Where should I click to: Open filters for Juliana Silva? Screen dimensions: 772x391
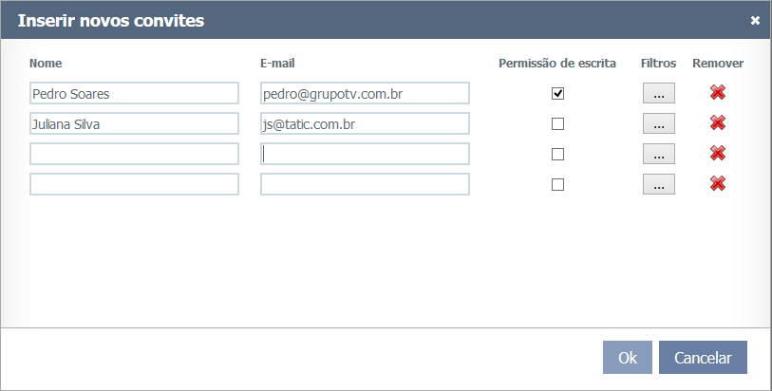(x=658, y=123)
